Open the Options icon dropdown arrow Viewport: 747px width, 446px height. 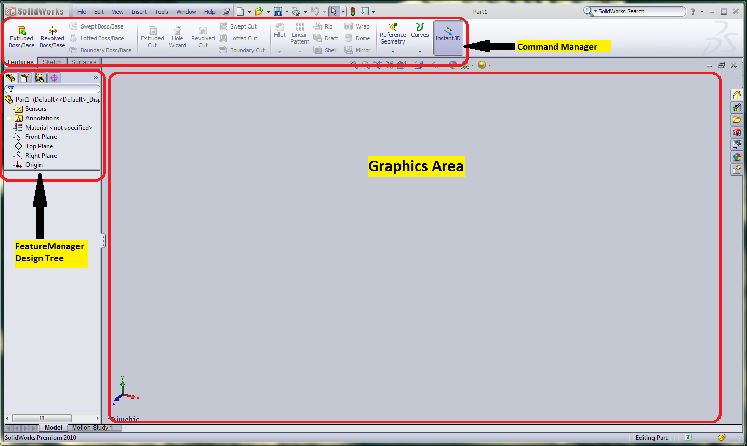click(x=373, y=12)
